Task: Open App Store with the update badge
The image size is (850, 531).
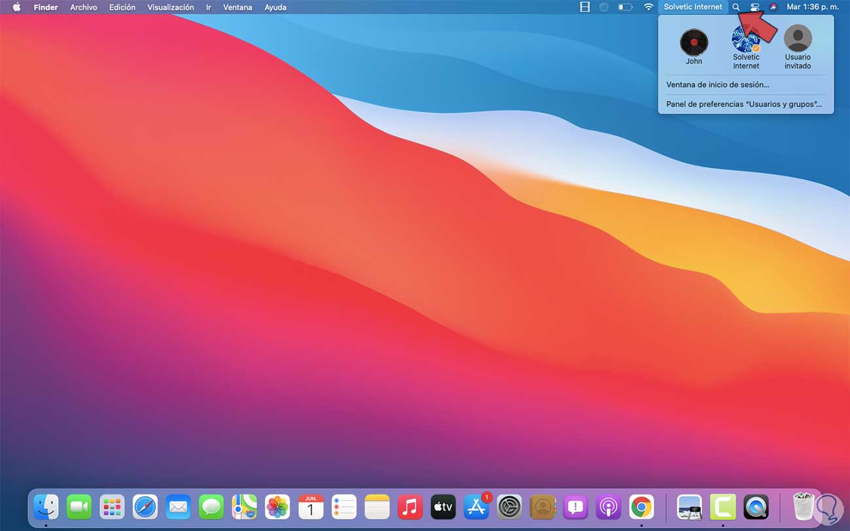Action: tap(476, 507)
